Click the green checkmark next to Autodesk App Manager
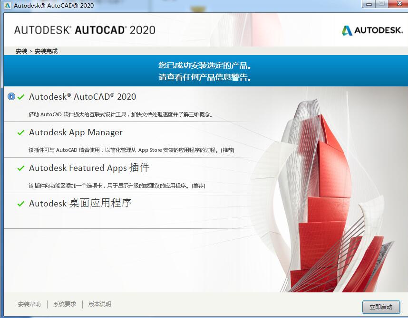The image size is (408, 318). click(21, 132)
